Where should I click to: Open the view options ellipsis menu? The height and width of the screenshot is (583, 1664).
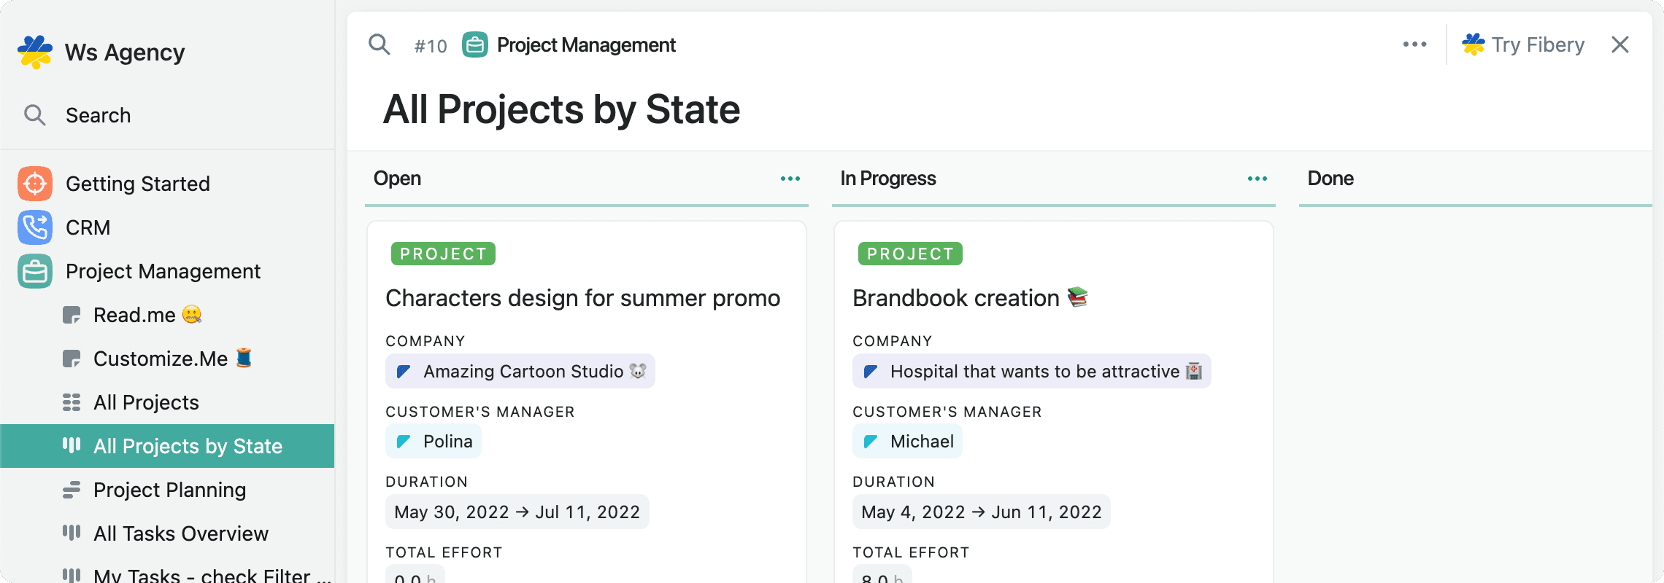1414,44
